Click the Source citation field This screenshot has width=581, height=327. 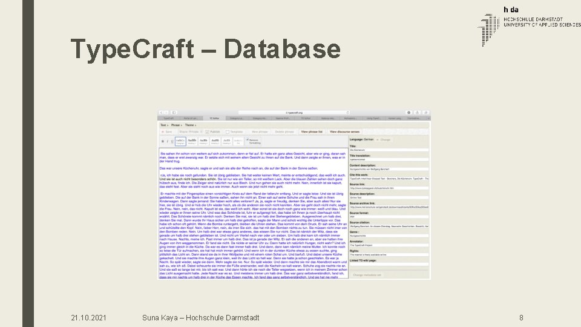(x=389, y=226)
